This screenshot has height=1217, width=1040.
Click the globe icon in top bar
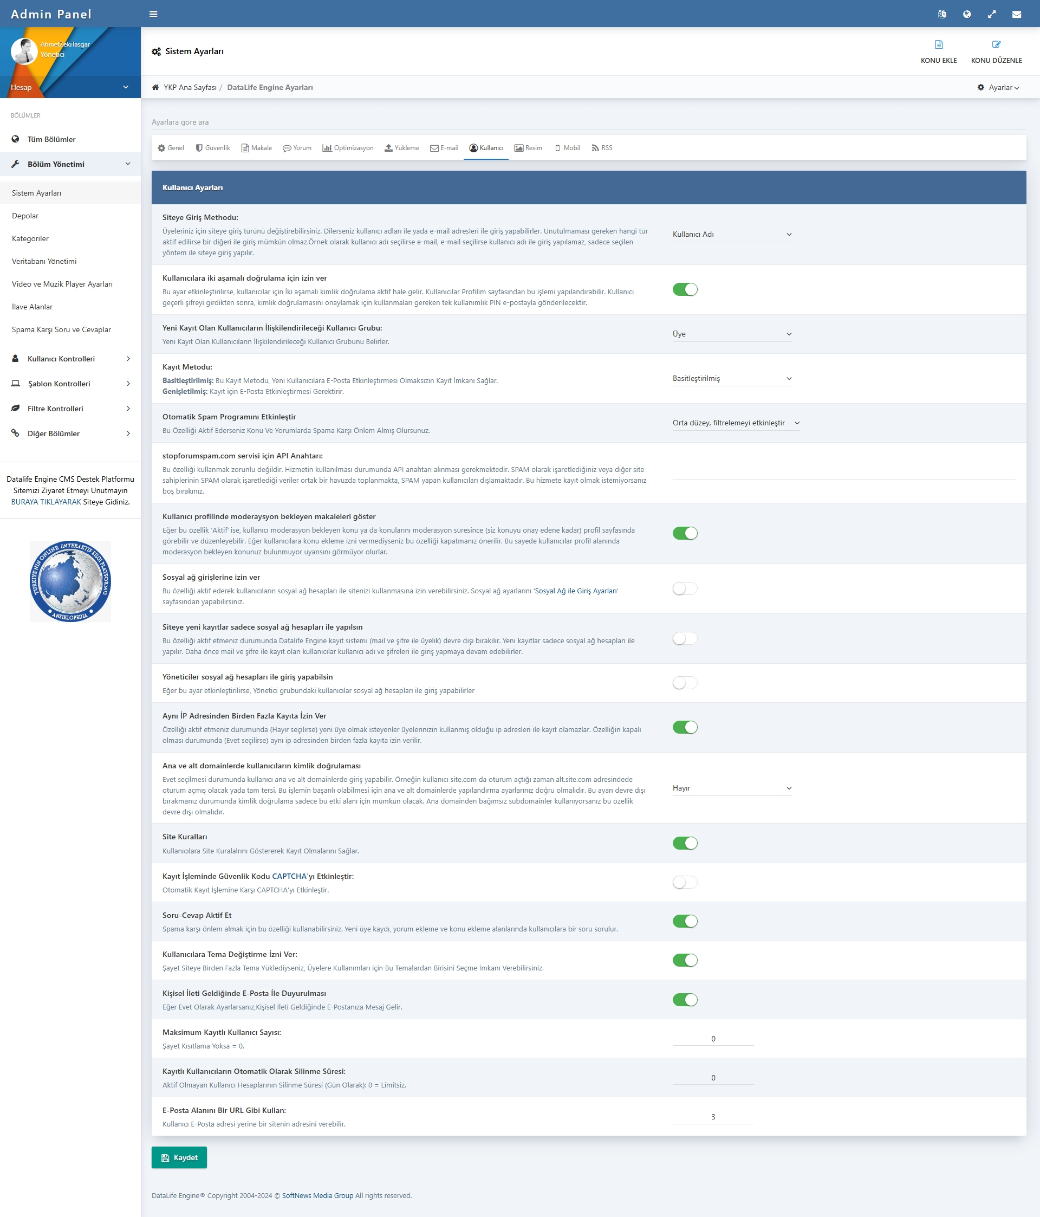coord(966,14)
